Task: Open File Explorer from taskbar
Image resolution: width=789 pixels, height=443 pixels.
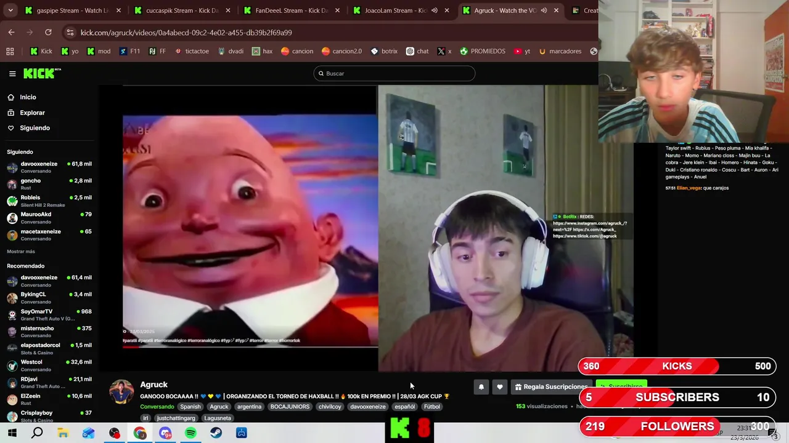Action: coord(63,433)
